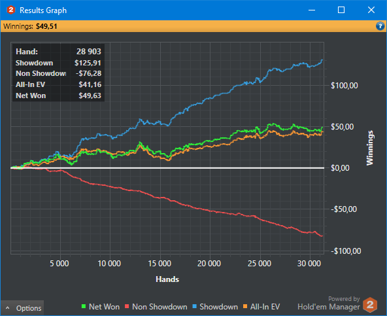387x316 pixels.
Task: Click the $0,00 y-axis label
Action: (x=340, y=168)
